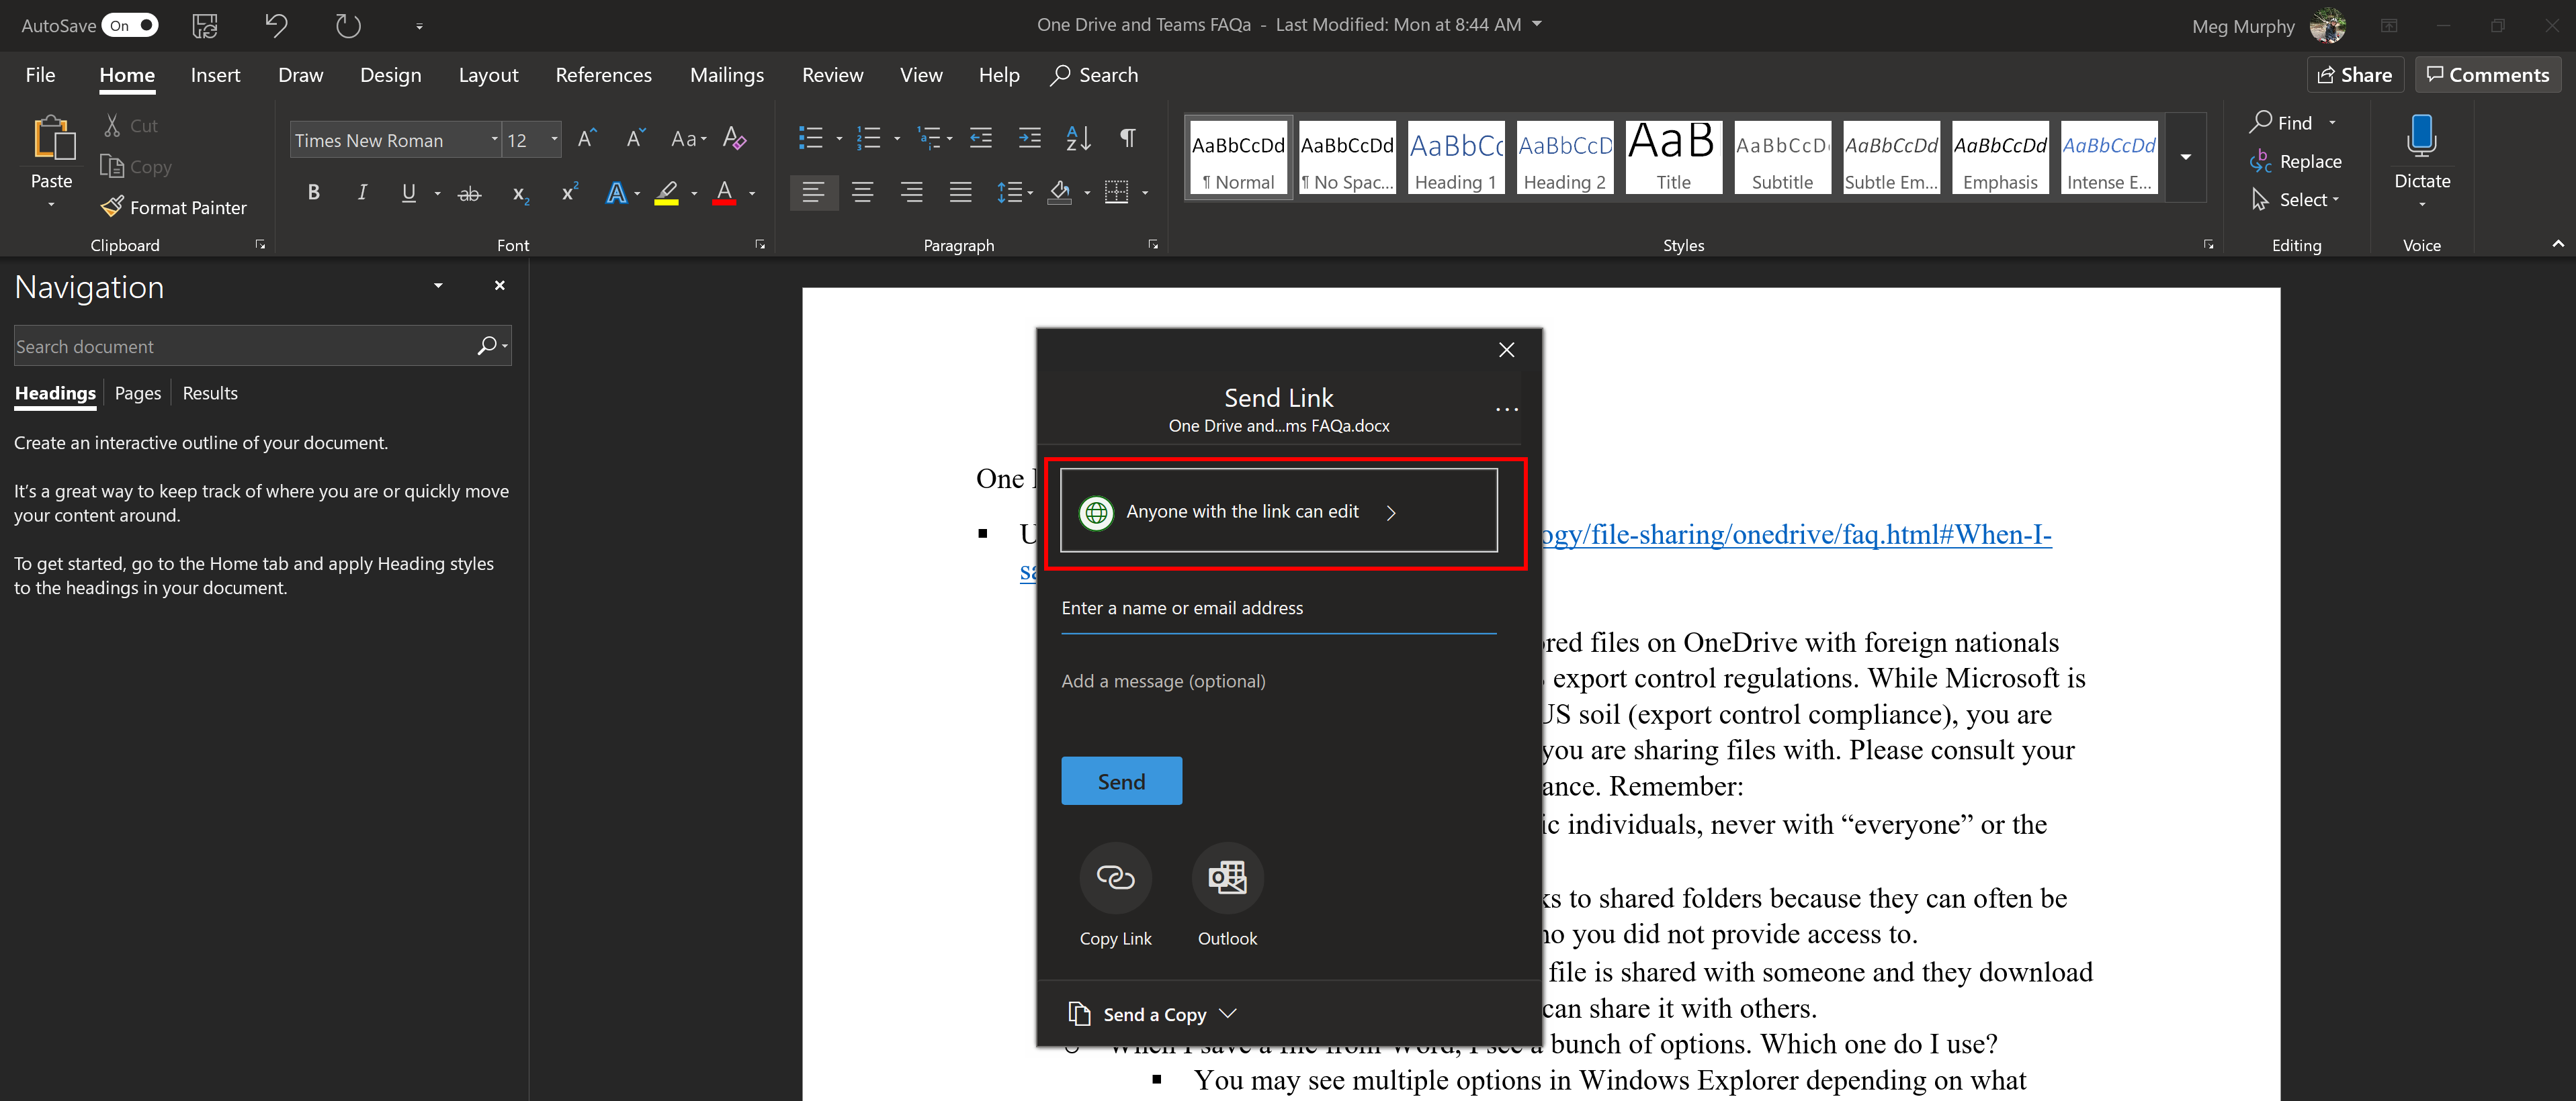The width and height of the screenshot is (2576, 1101).
Task: Apply subscript formatting
Action: [520, 194]
